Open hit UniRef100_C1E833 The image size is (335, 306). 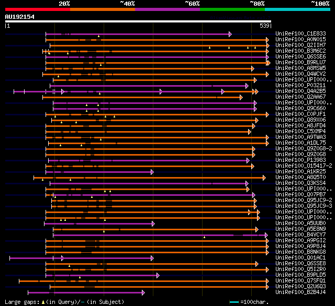pyautogui.click(x=300, y=33)
